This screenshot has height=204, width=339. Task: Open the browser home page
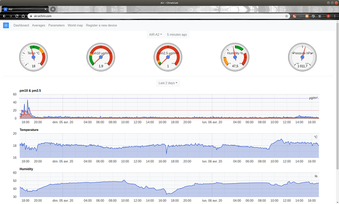pyautogui.click(x=23, y=16)
